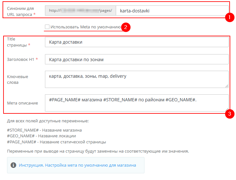Click the info icon in the instruction box

(13, 165)
